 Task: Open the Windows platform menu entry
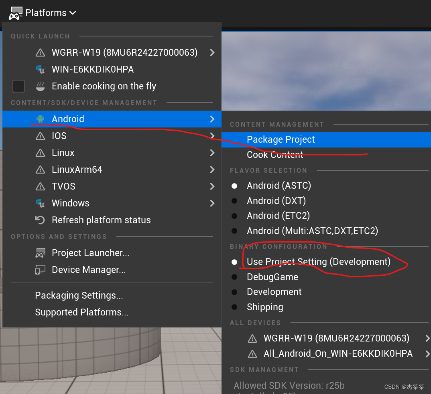tap(112, 203)
